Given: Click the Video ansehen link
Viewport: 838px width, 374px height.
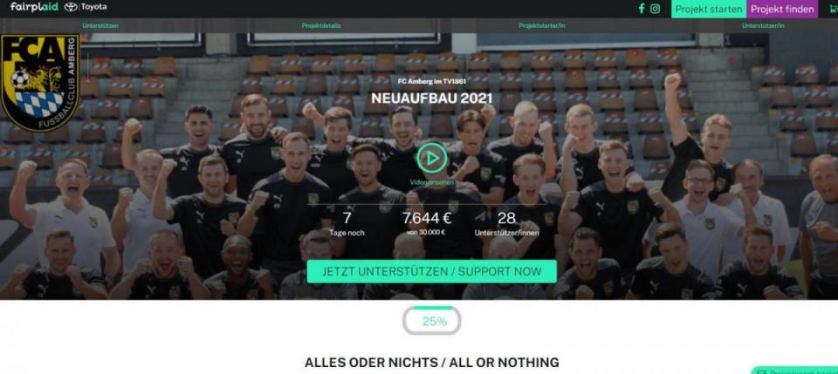Looking at the screenshot, I should [432, 182].
